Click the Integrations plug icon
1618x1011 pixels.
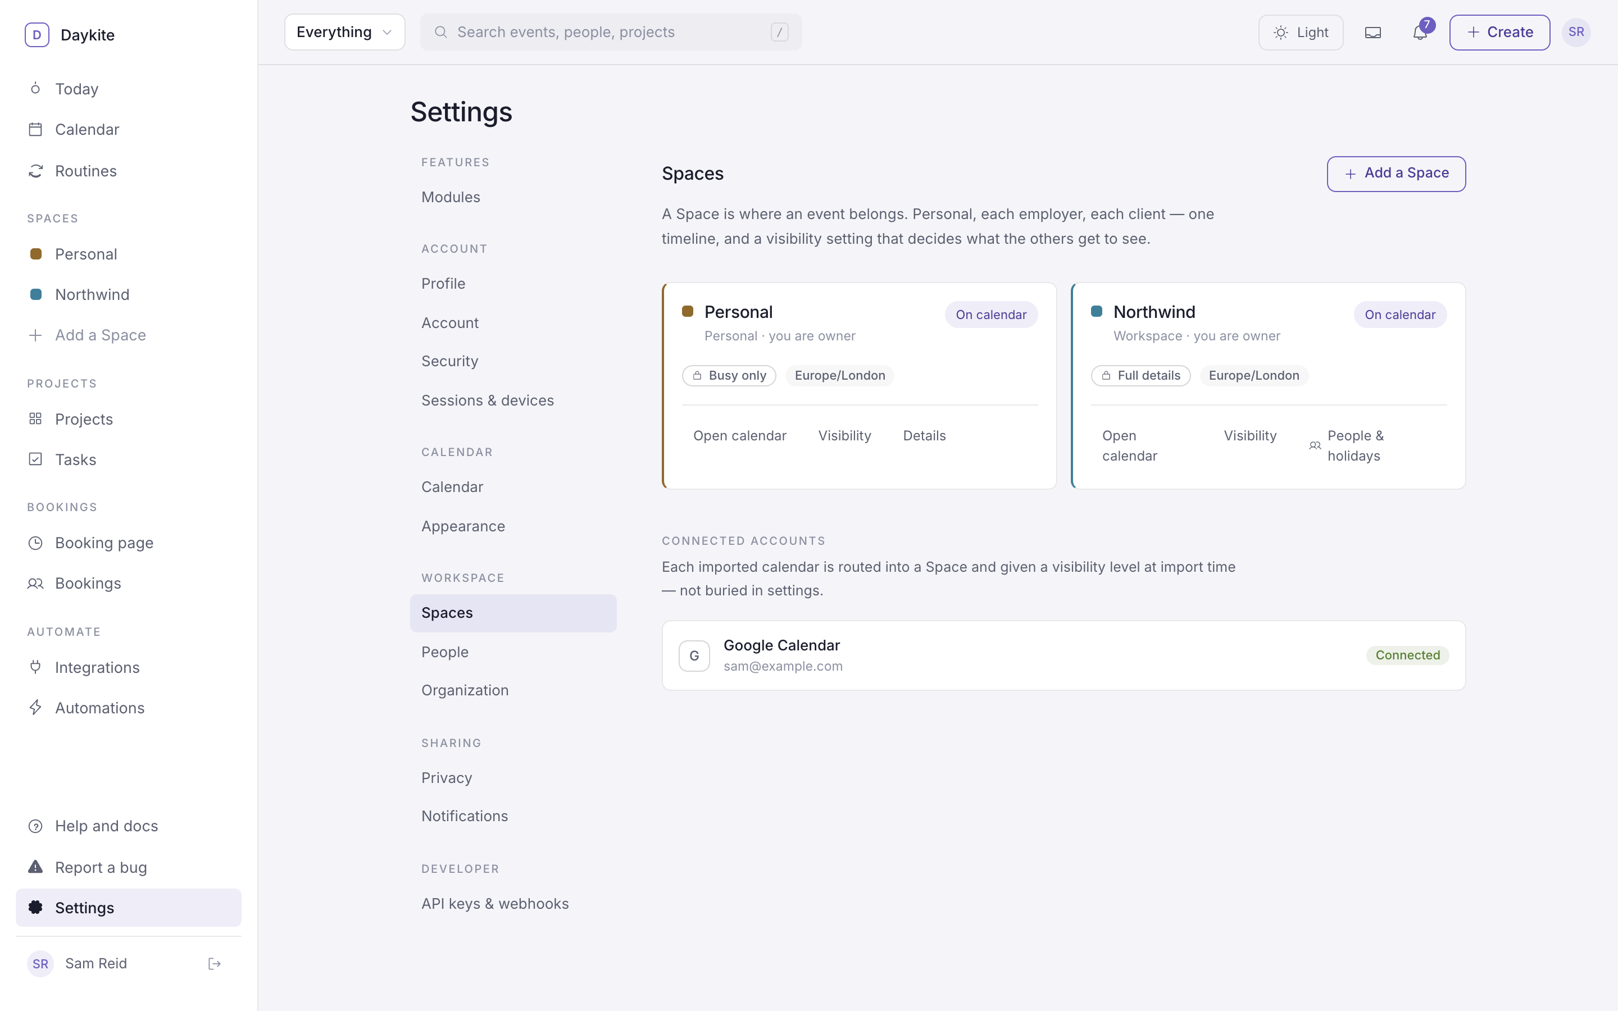tap(35, 667)
